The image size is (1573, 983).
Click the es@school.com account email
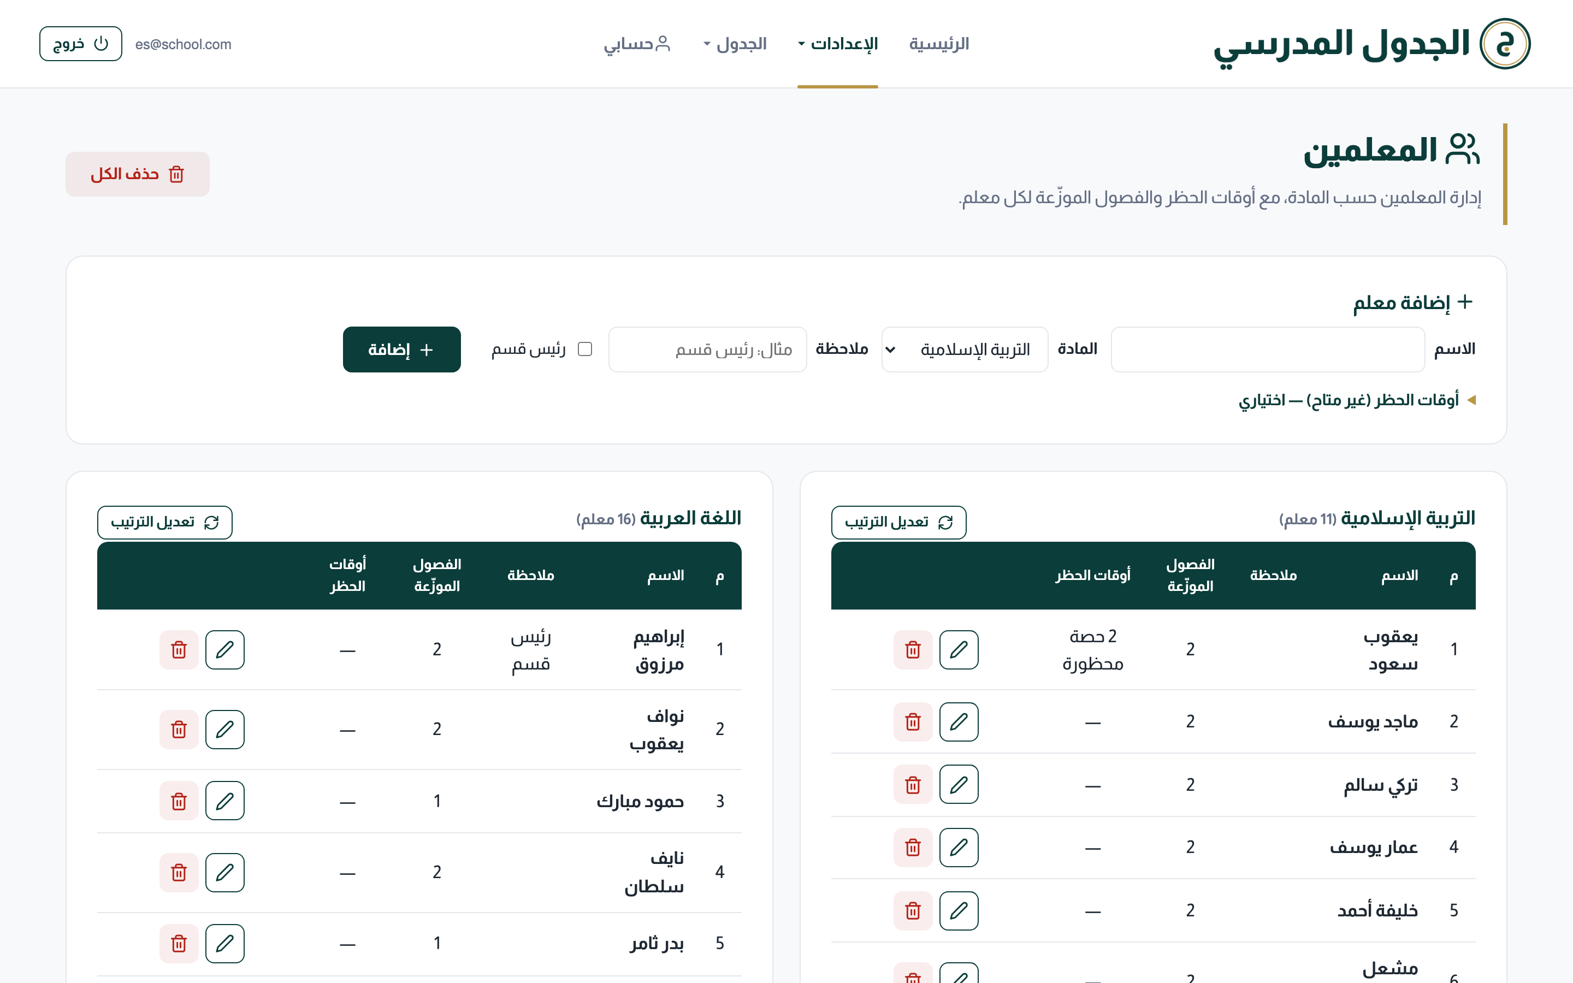tap(184, 44)
